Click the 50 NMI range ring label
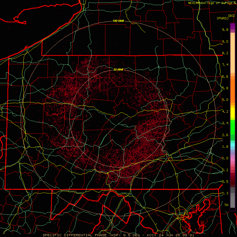This screenshot has width=237, height=237. point(118,70)
